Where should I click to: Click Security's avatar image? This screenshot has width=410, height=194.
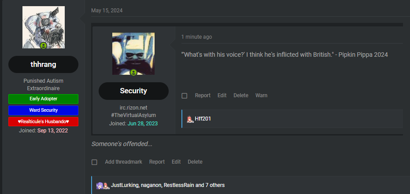[133, 54]
